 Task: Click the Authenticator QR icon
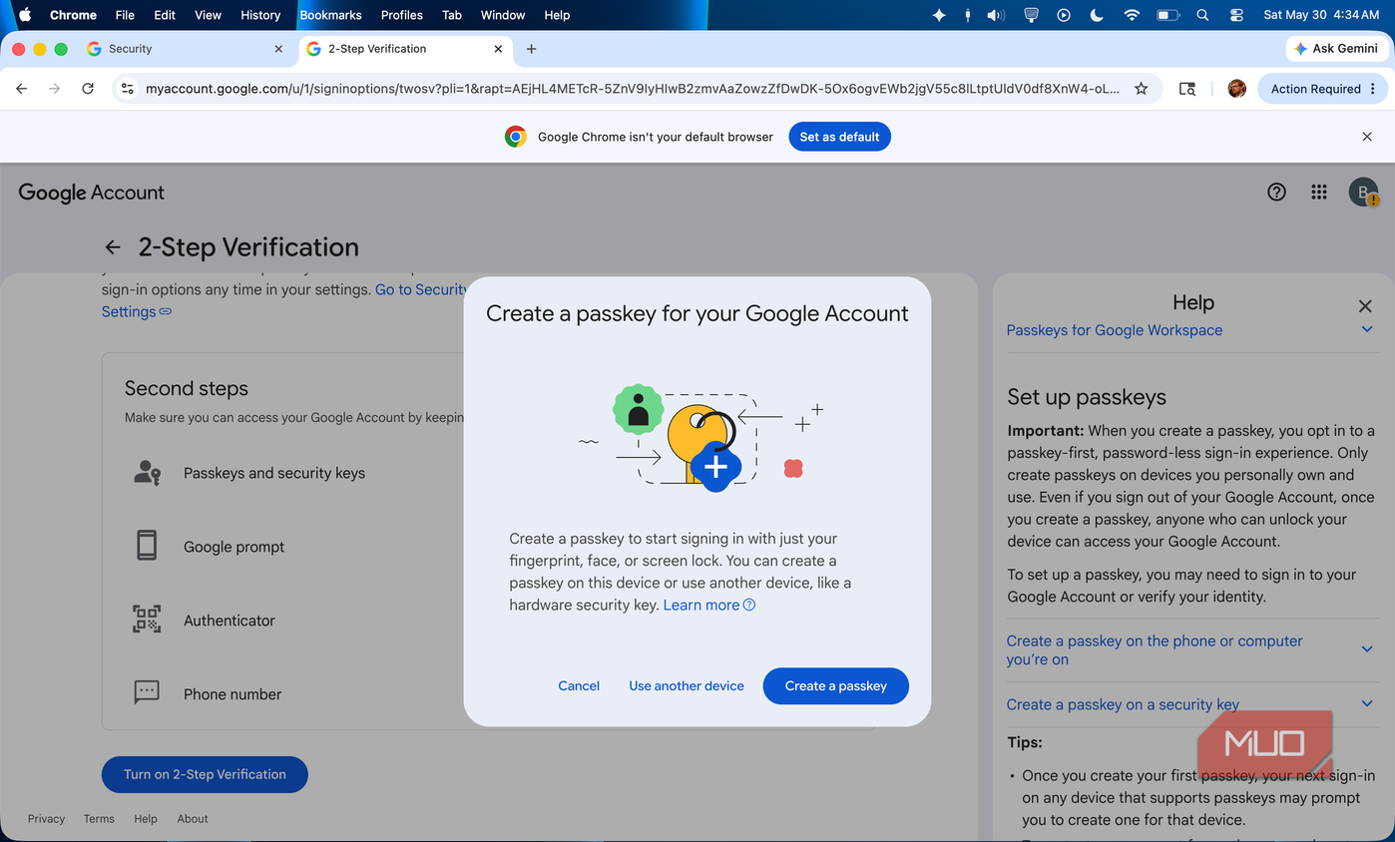click(147, 620)
